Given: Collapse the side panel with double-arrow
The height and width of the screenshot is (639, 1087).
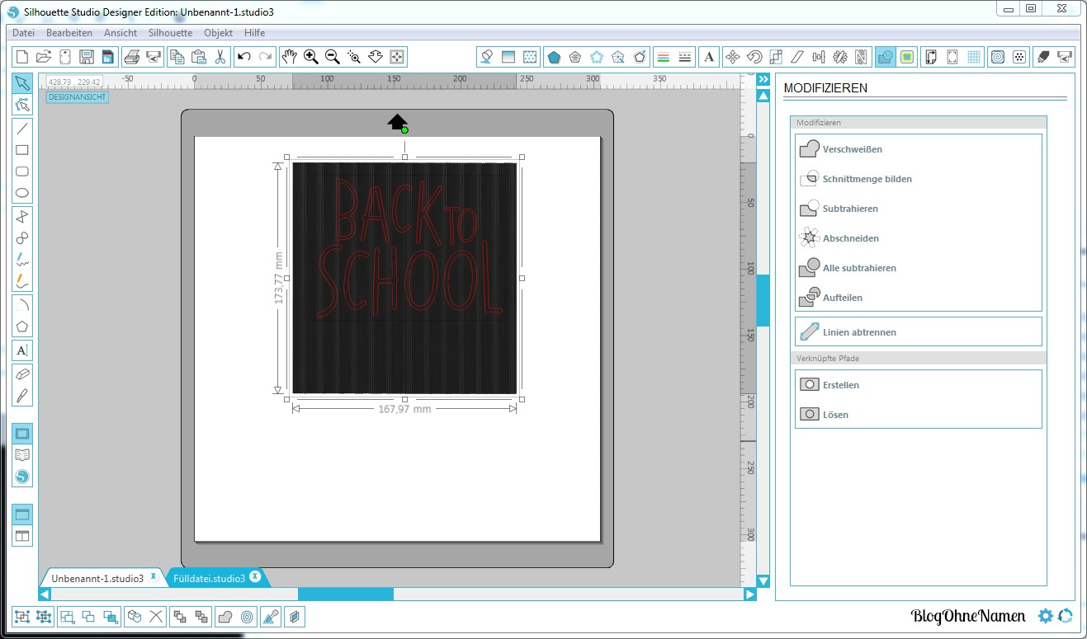Looking at the screenshot, I should pyautogui.click(x=763, y=78).
